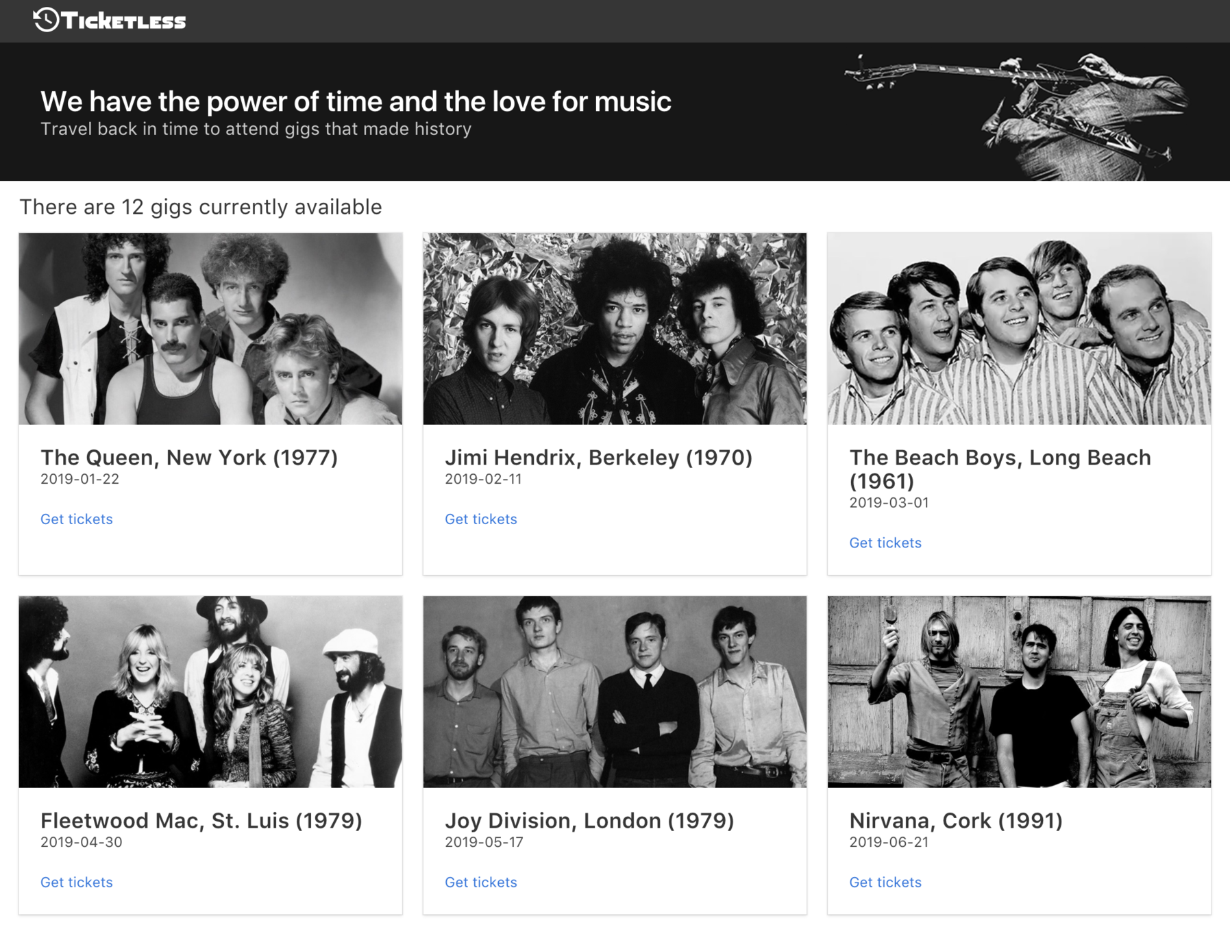Select title Fleetwood Mac, St. Luis (1979)
This screenshot has height=925, width=1230.
pos(201,820)
